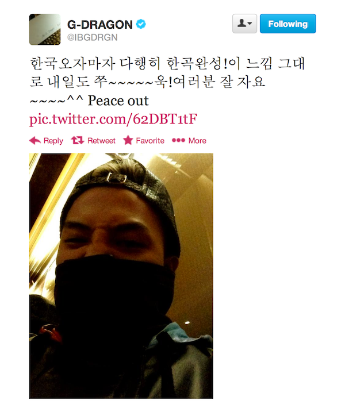Click the Retweet arrows icon
The width and height of the screenshot is (345, 408).
coord(78,141)
